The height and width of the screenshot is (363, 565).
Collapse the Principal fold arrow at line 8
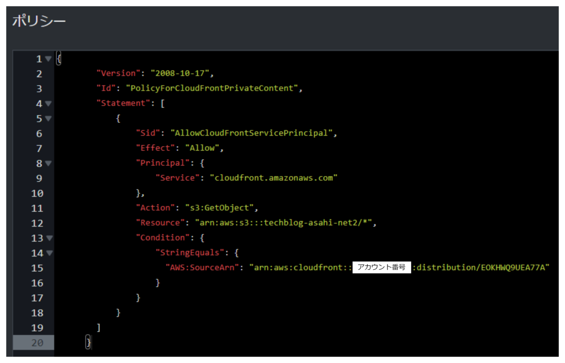(48, 163)
